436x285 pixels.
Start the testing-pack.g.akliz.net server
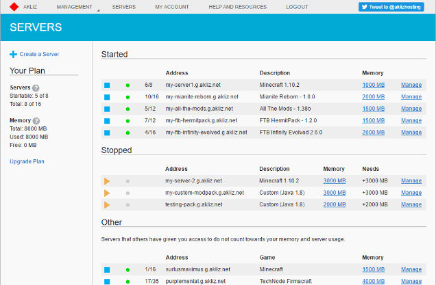[x=107, y=204]
